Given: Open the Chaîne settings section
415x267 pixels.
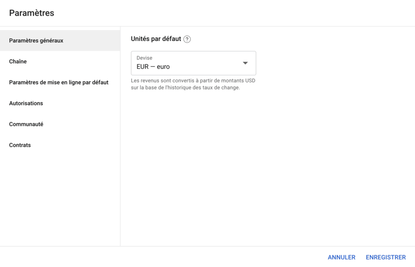Looking at the screenshot, I should [x=18, y=62].
